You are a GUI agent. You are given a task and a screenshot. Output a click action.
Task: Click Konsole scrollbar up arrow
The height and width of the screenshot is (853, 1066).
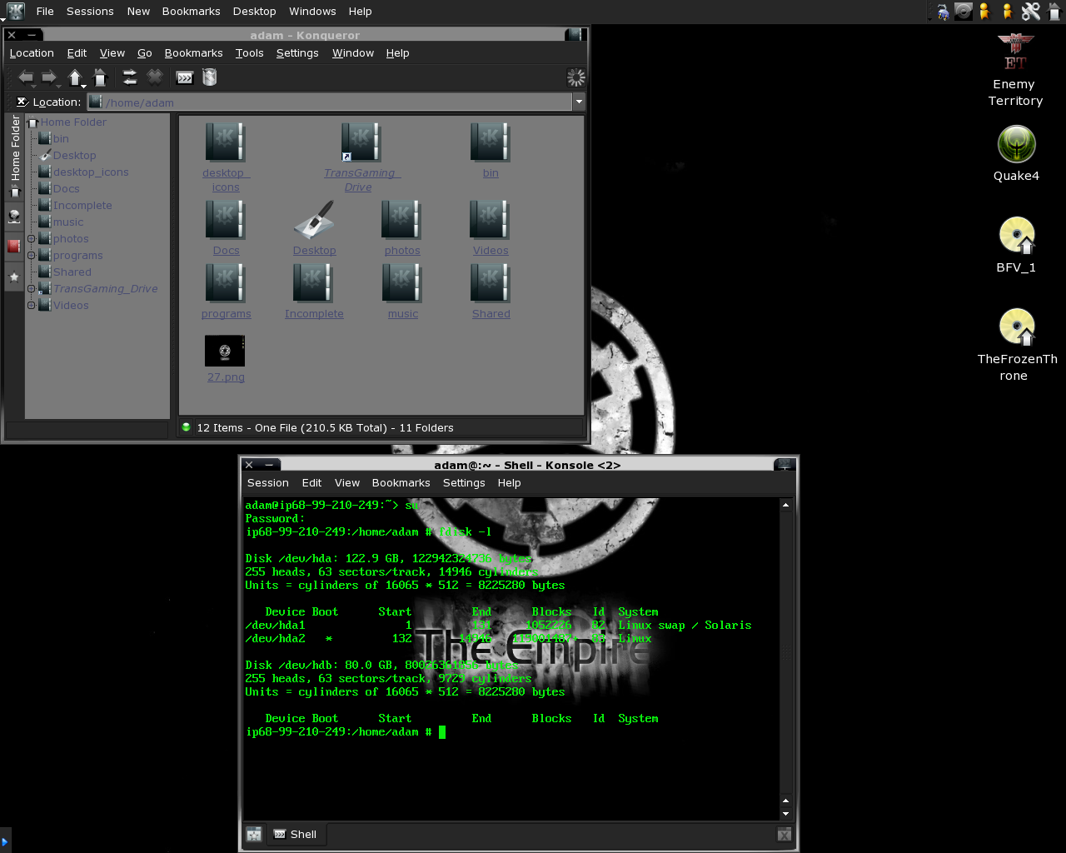[785, 505]
